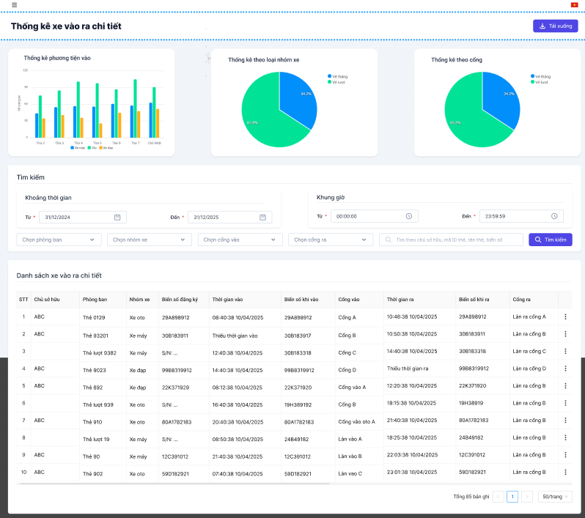The width and height of the screenshot is (585, 518).
Task: Open calendar icon in start date field
Action: (x=117, y=217)
